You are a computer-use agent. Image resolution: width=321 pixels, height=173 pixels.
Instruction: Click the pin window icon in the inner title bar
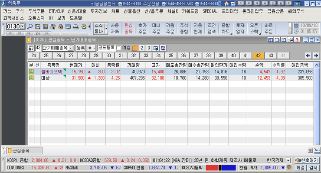pyautogui.click(x=291, y=40)
